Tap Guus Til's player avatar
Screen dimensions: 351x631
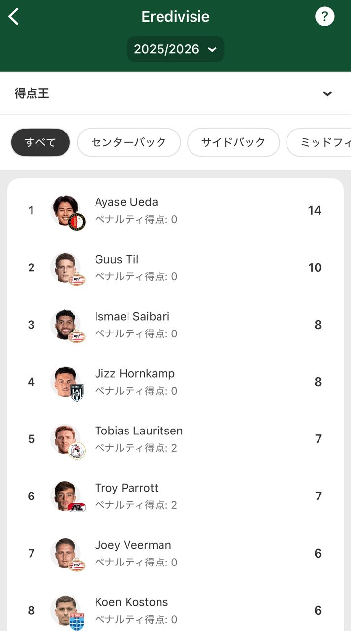coord(66,267)
